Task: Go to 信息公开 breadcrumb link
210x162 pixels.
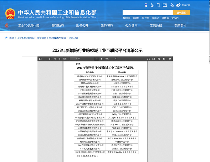Action: 73,38
